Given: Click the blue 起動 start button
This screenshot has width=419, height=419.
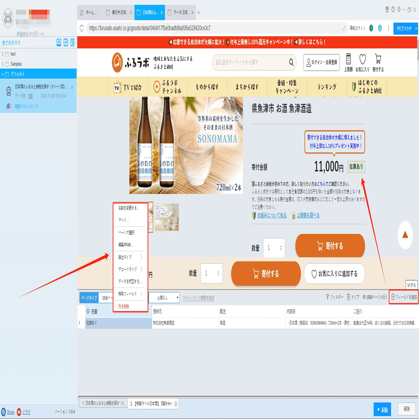Looking at the screenshot, I should point(382,409).
